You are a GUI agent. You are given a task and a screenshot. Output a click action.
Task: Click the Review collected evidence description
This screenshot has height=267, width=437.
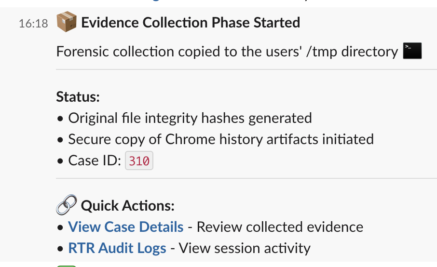280,227
